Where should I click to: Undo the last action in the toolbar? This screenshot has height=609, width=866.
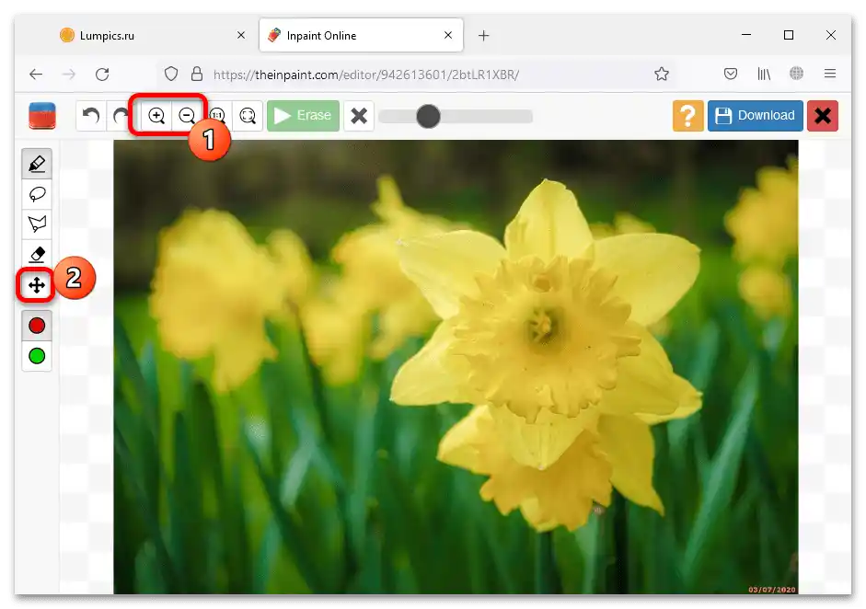[x=91, y=116]
